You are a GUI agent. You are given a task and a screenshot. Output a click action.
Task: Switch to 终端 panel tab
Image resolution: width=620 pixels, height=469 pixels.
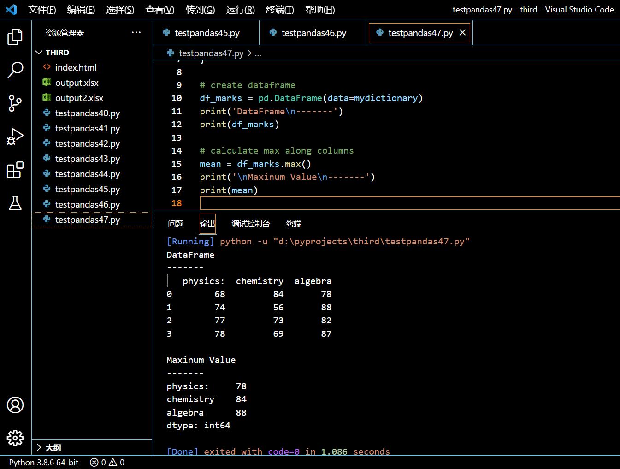point(294,224)
